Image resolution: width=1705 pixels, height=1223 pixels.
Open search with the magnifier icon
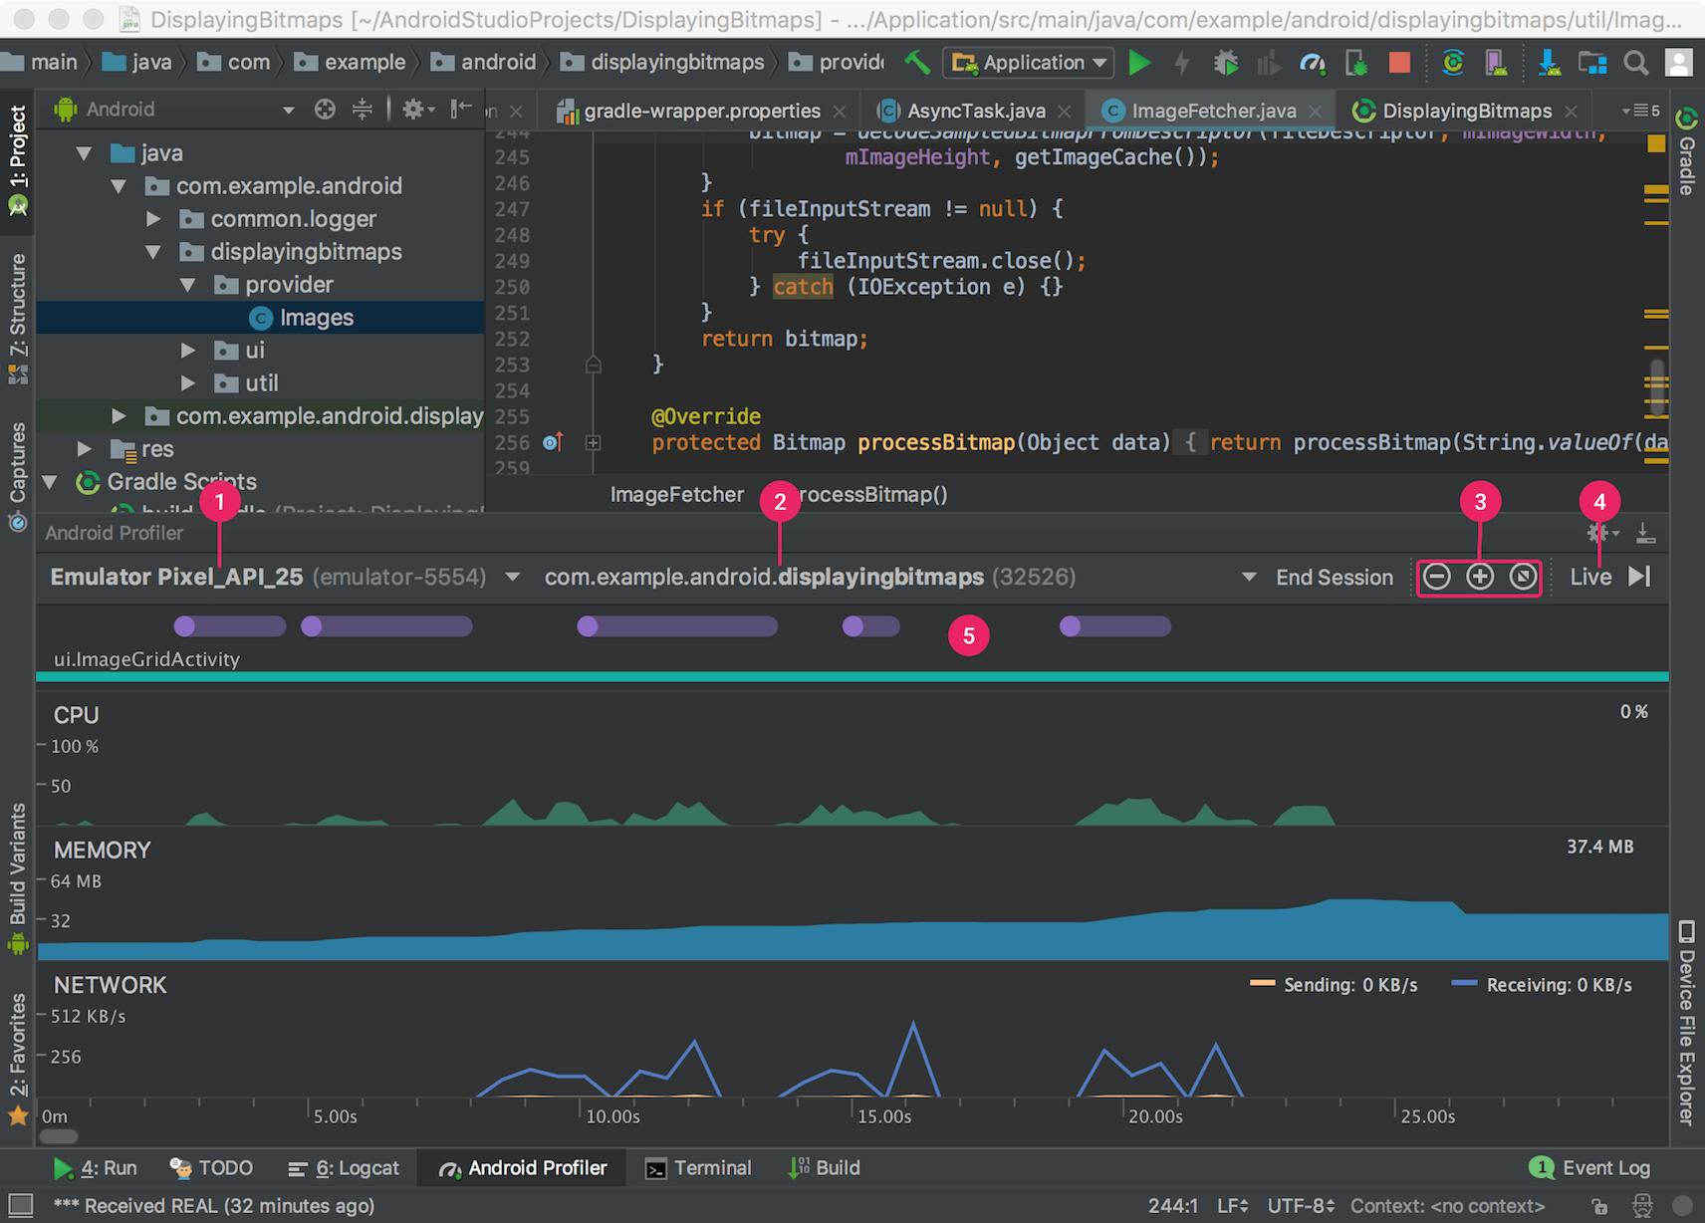(x=1635, y=63)
